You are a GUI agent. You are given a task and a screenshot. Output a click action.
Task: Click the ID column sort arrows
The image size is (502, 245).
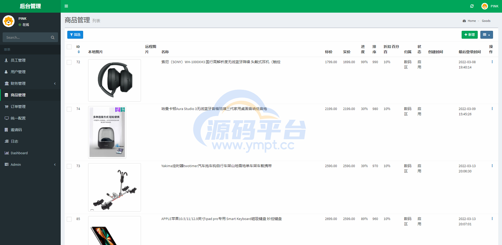[x=79, y=52]
